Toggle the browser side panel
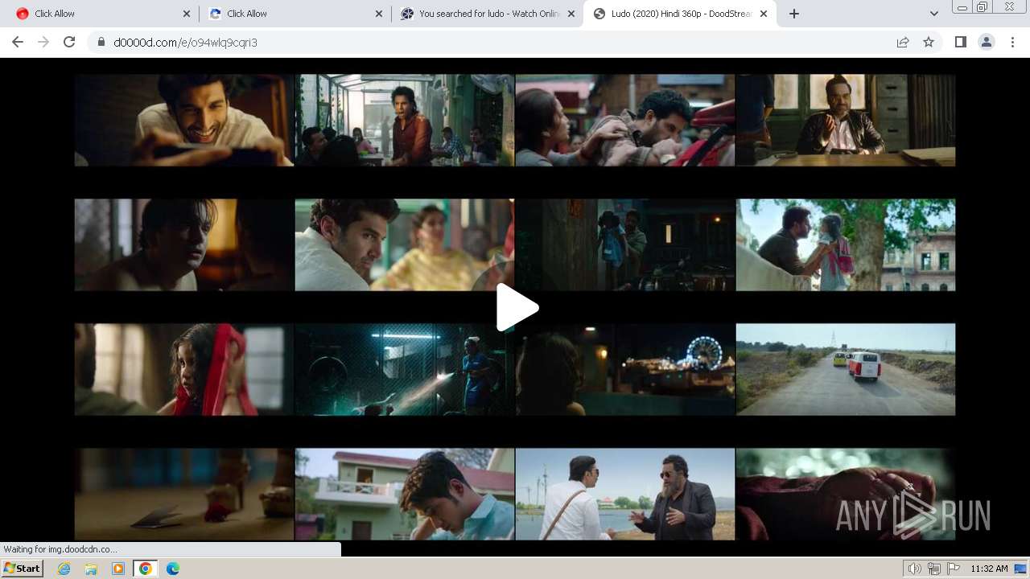Image resolution: width=1030 pixels, height=579 pixels. pyautogui.click(x=960, y=43)
